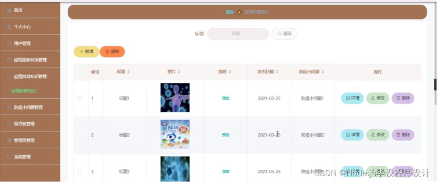Collapse the 疫情科普知识管理 menu chevron
Screen dimensions: 437x182
[x=53, y=76]
